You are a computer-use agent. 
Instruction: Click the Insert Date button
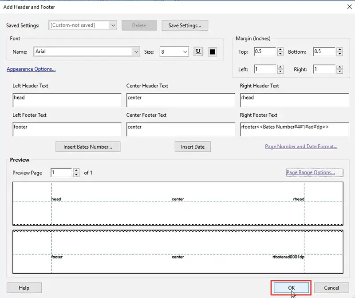(193, 147)
